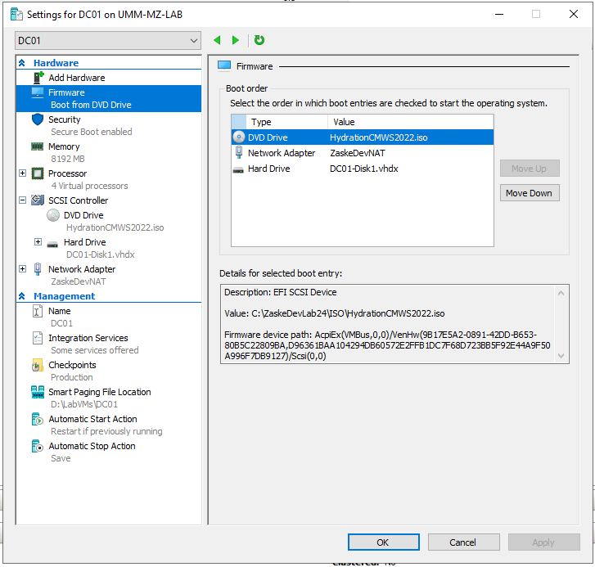Expand the Hard Drive tree node
Image resolution: width=595 pixels, height=567 pixels.
click(38, 242)
